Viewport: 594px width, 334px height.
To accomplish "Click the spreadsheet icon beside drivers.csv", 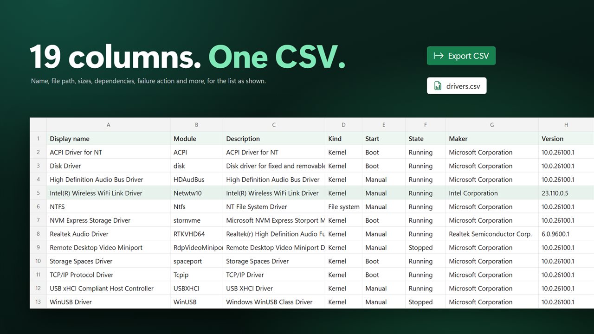I will 438,86.
